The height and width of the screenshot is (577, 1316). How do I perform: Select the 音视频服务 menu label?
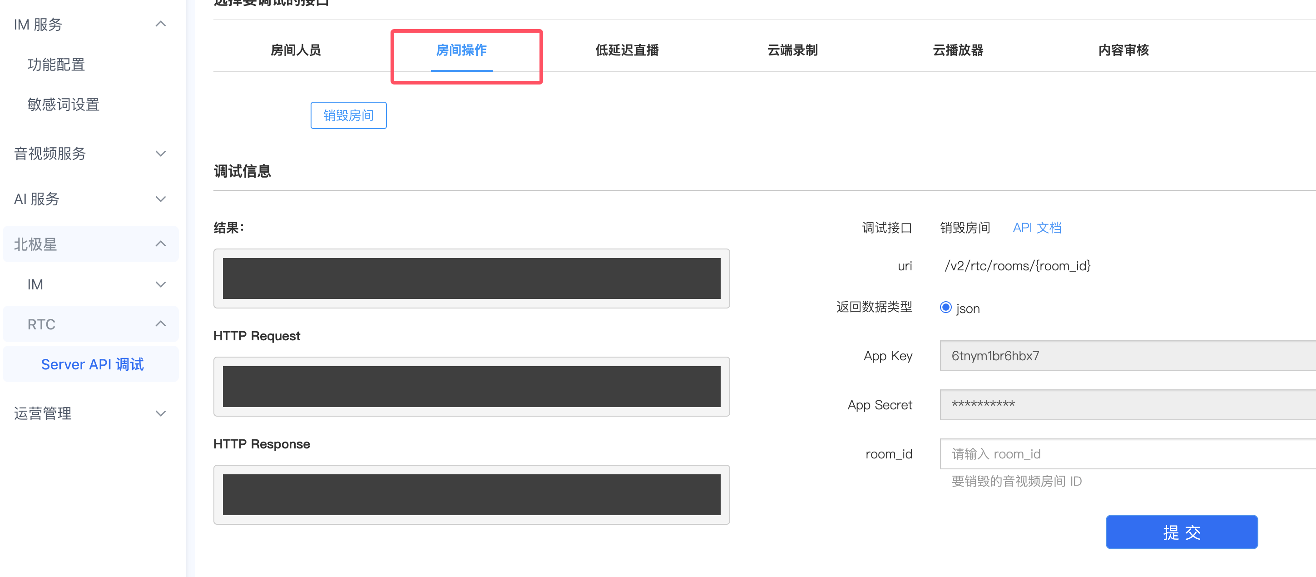[x=49, y=153]
